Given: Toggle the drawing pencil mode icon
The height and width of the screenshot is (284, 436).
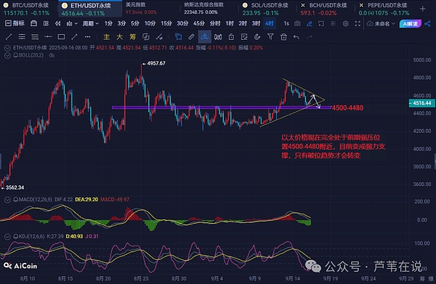Looking at the screenshot, I should point(310,24).
